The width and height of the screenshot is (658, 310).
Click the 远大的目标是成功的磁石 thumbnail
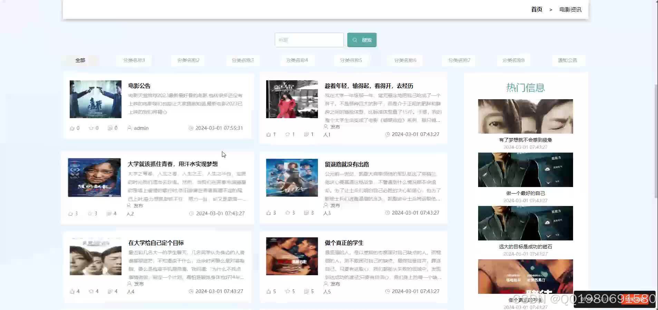[525, 223]
